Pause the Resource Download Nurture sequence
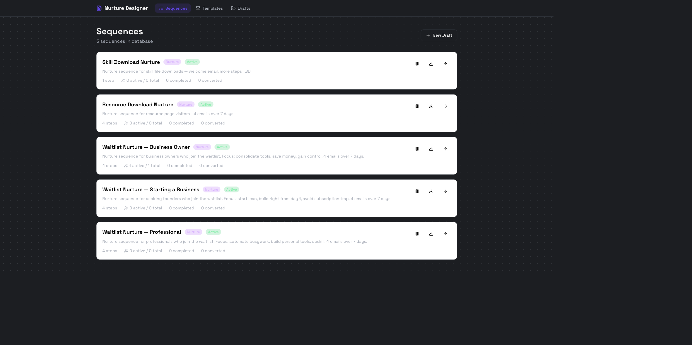The image size is (692, 345). pyautogui.click(x=417, y=106)
